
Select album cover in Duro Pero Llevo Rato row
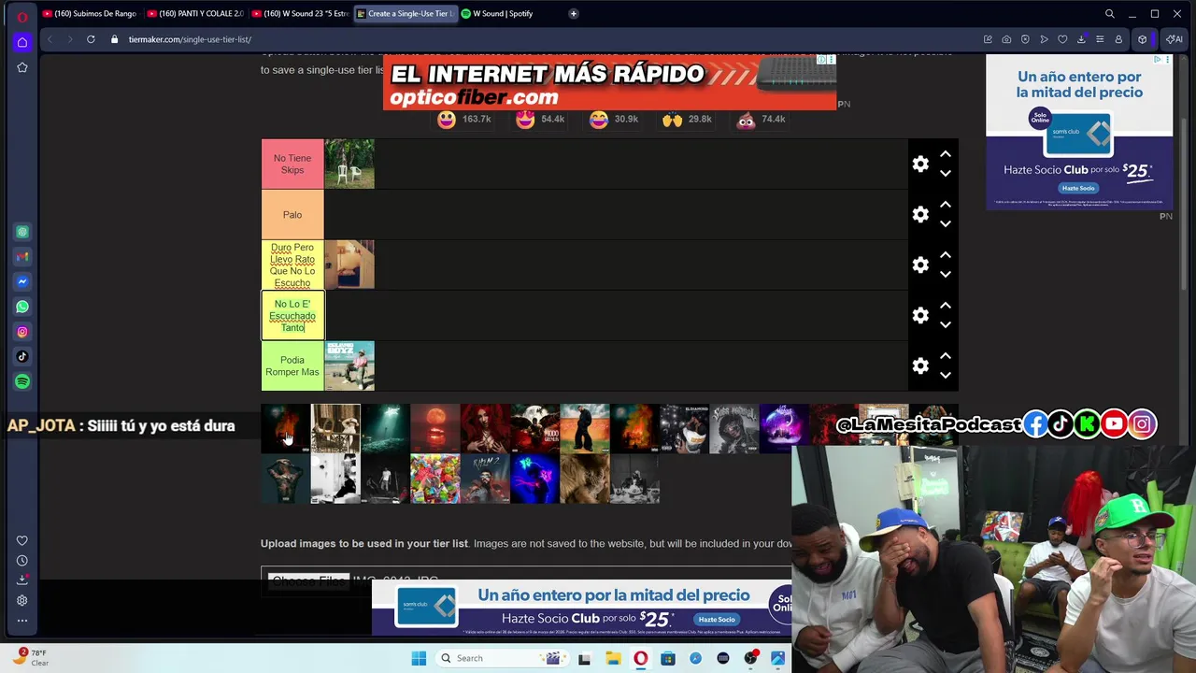pos(349,265)
